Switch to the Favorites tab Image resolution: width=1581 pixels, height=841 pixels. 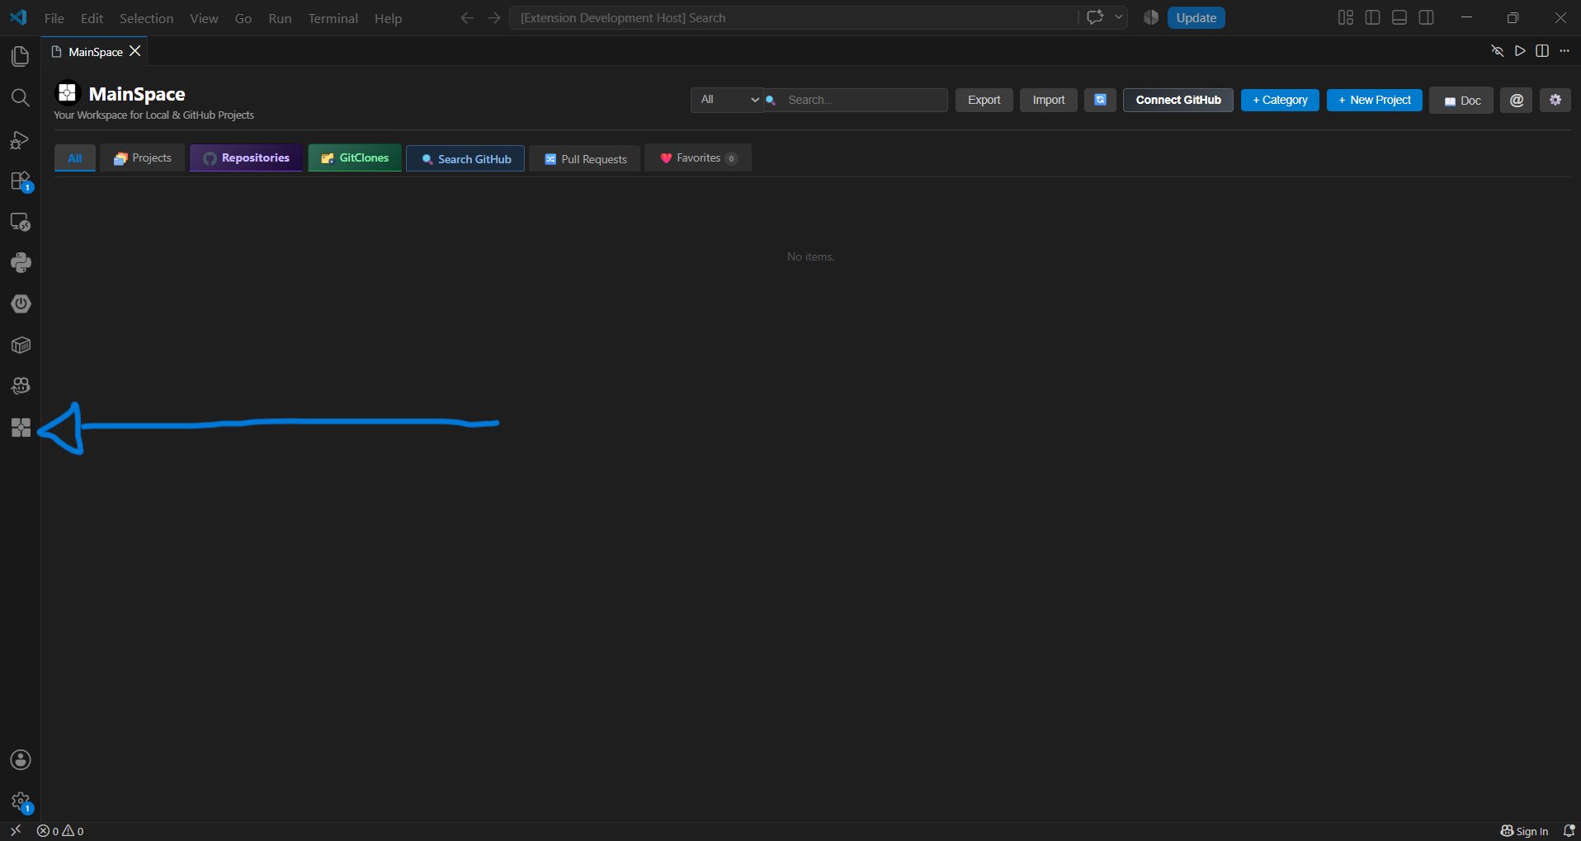click(698, 158)
